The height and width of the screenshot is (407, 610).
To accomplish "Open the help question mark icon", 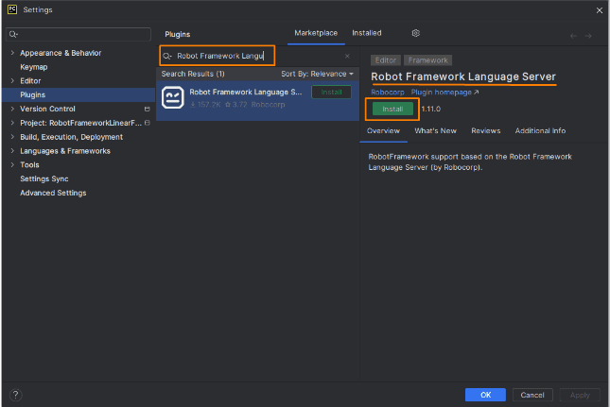I will coord(15,395).
